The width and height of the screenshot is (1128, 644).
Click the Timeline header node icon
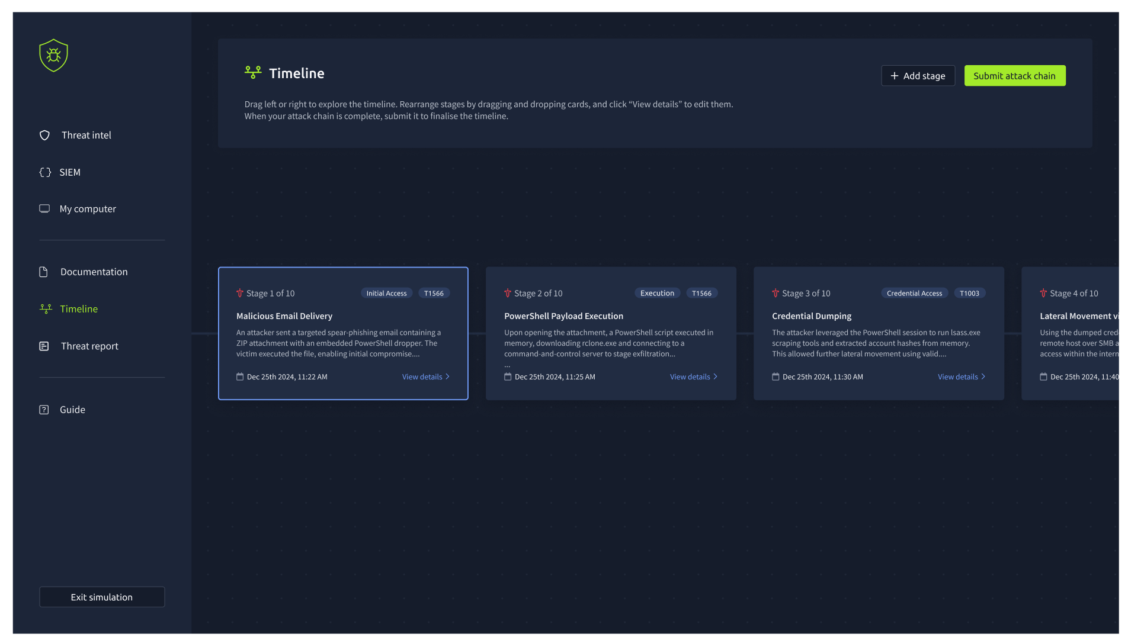[253, 73]
